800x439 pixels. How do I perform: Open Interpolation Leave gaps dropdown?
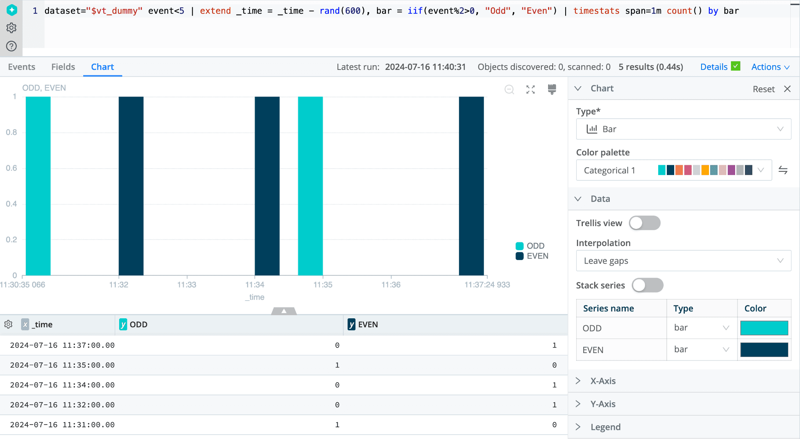[x=683, y=261]
